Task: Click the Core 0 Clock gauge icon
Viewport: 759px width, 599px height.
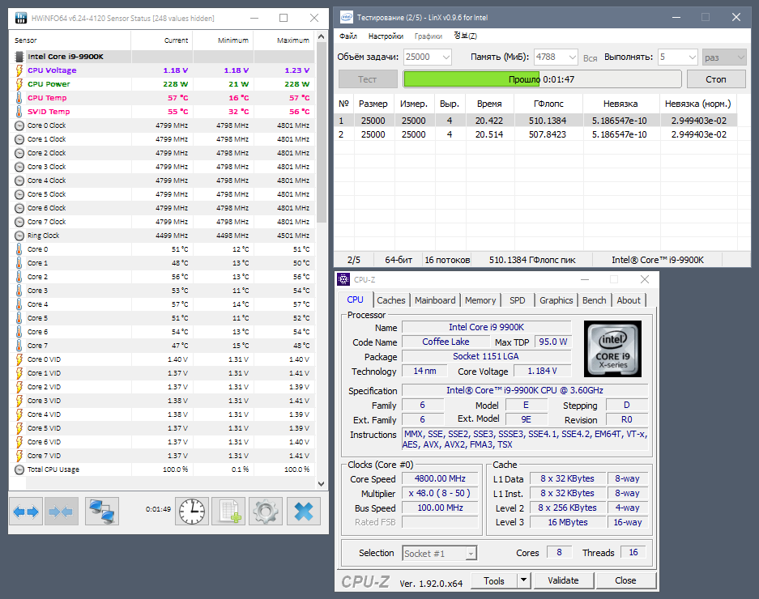Action: pyautogui.click(x=19, y=125)
